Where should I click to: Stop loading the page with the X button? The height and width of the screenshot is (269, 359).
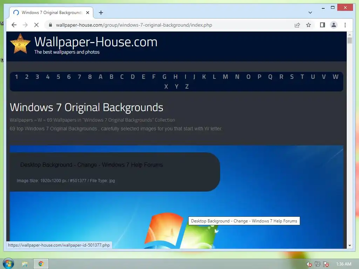pyautogui.click(x=36, y=25)
